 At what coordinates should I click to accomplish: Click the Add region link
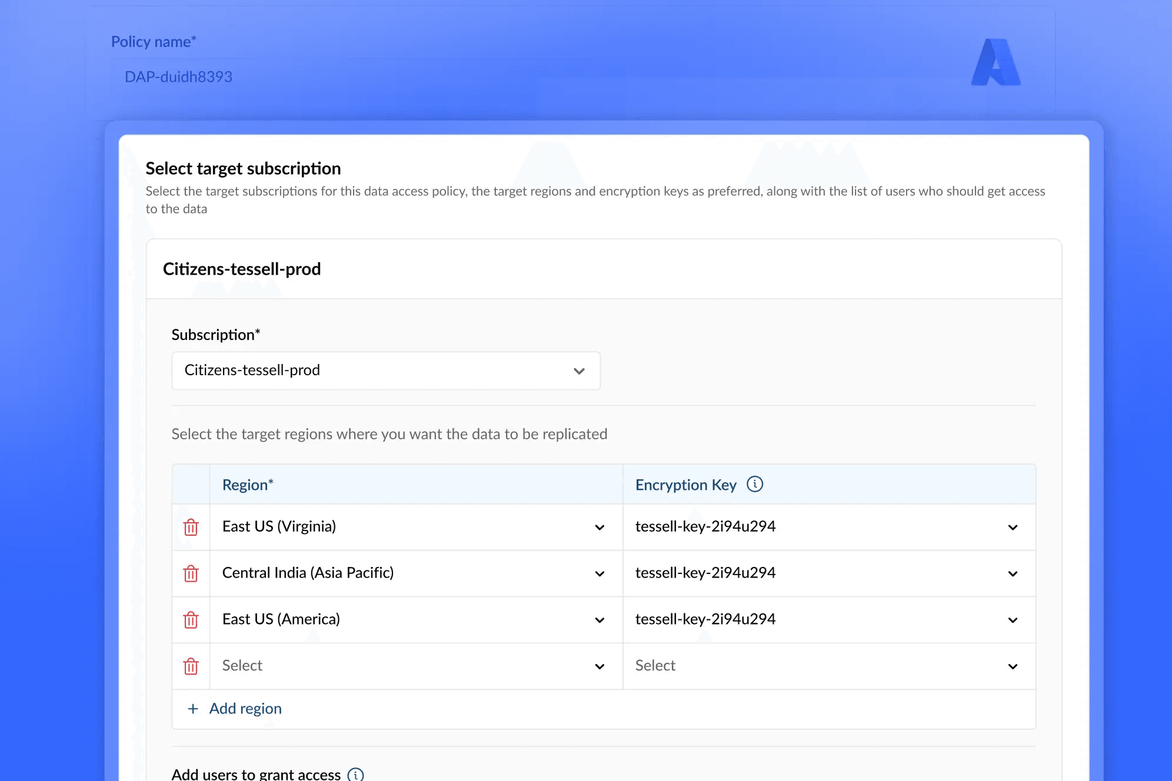(245, 709)
